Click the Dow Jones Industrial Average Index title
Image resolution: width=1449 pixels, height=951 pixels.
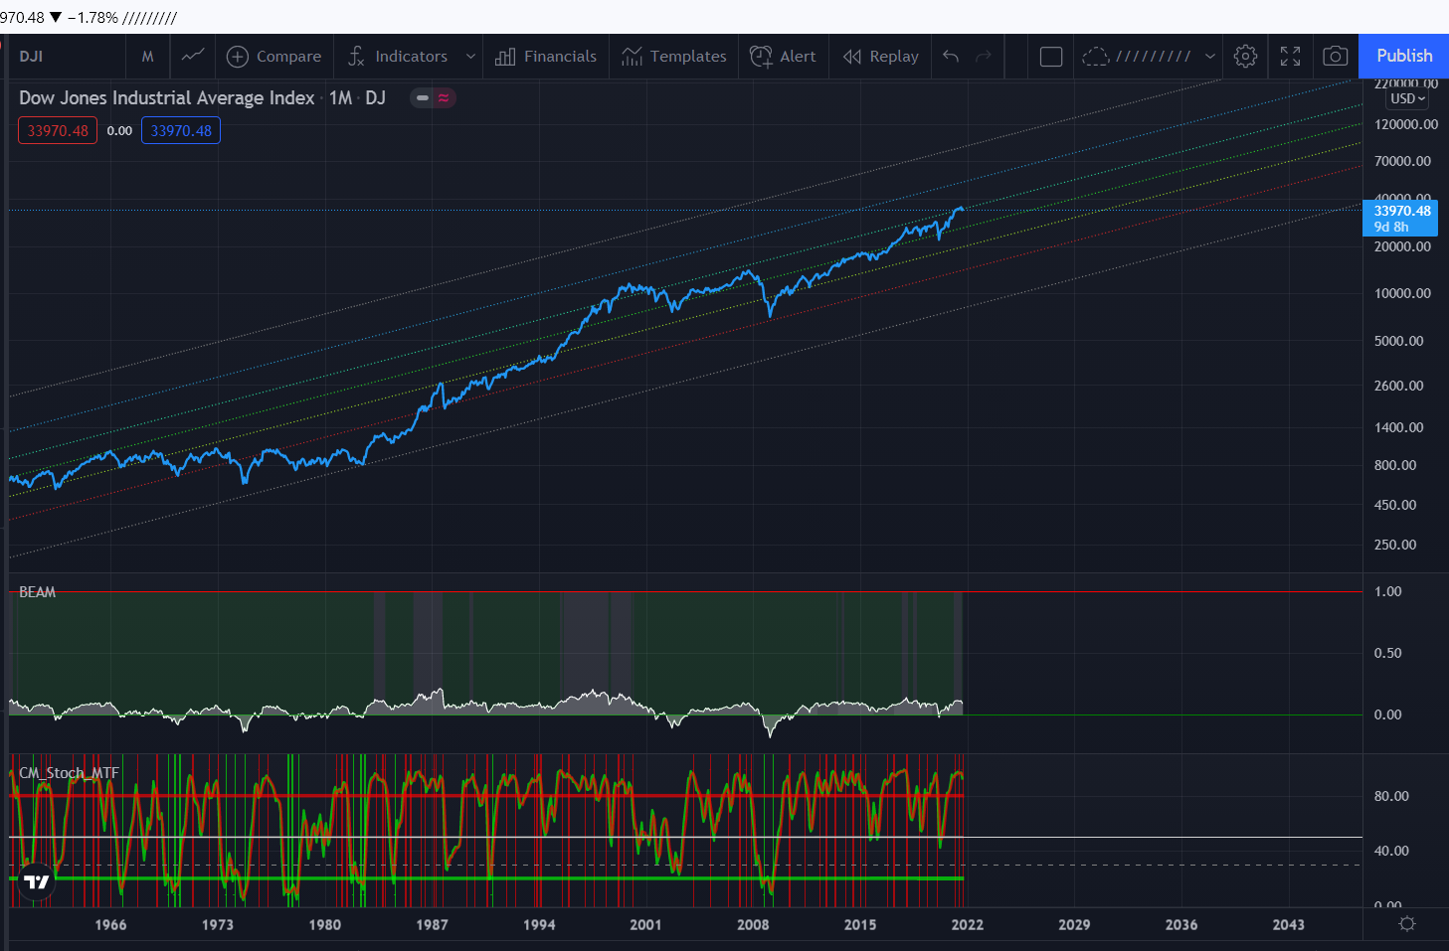[x=167, y=97]
